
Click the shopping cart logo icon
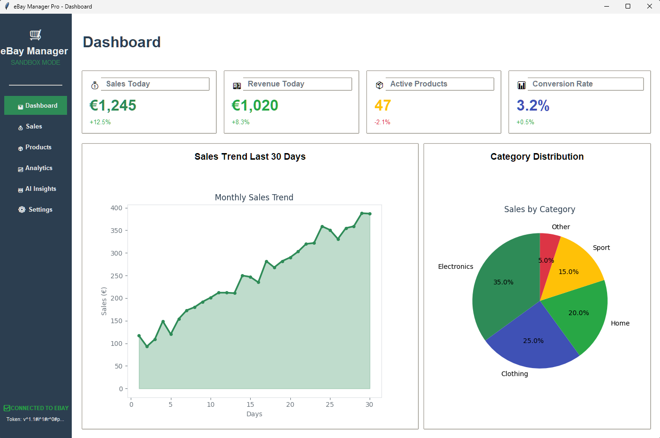(35, 34)
